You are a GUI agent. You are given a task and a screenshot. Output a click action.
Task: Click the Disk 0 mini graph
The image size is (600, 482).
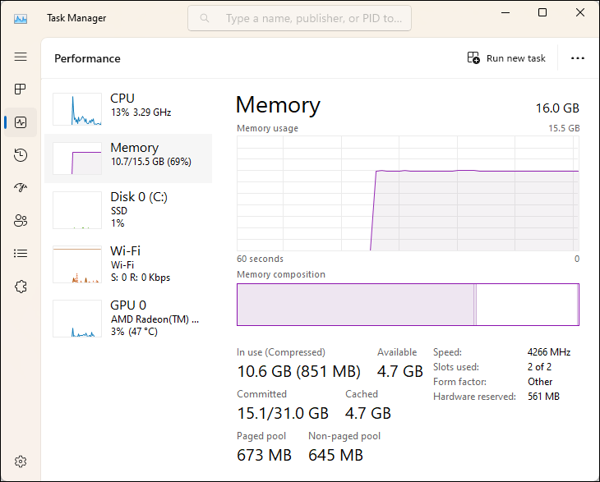(x=77, y=210)
